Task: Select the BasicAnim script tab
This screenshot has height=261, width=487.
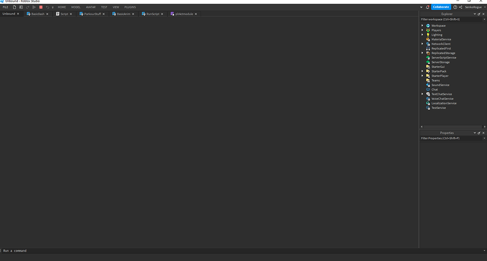Action: tap(124, 14)
